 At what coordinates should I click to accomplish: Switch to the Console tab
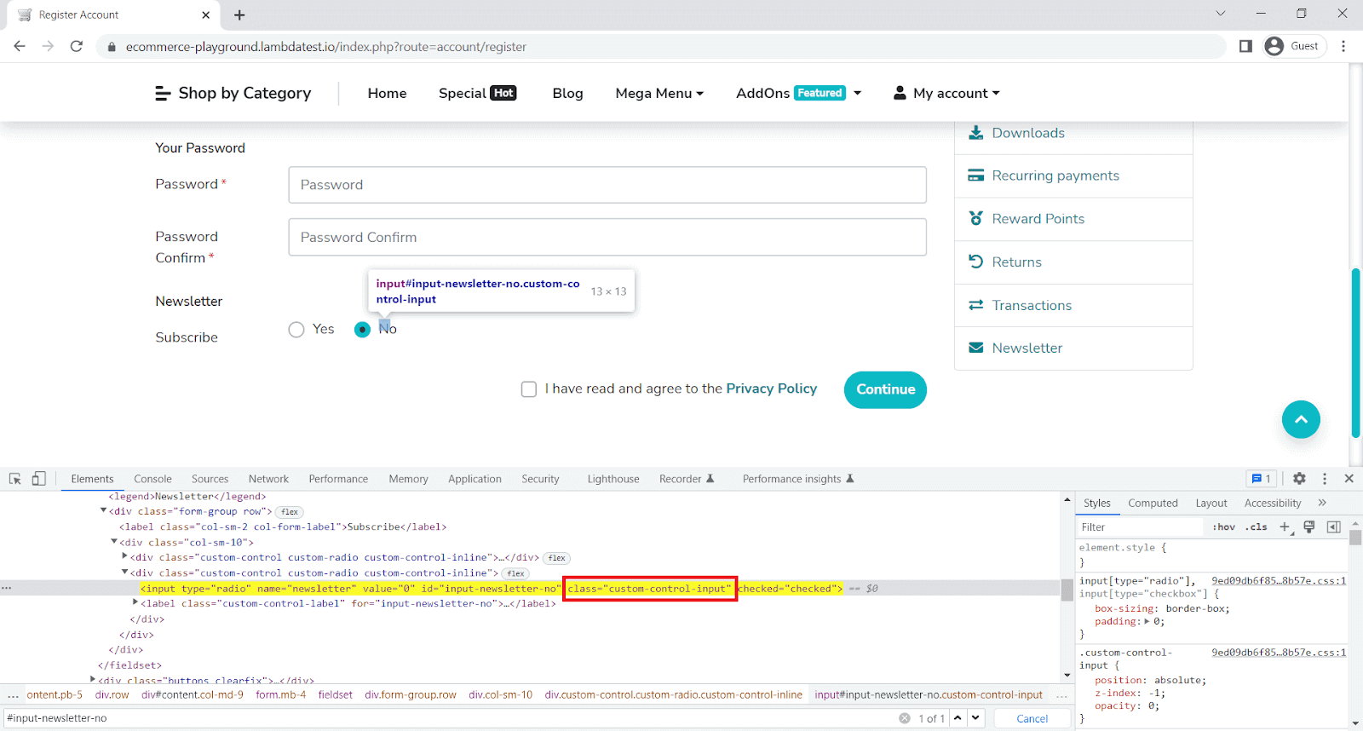tap(152, 479)
